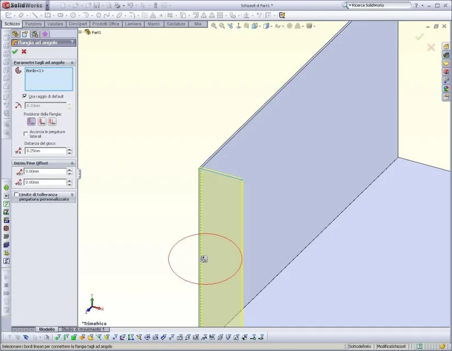Switch to the DimXpert tab

tap(78, 24)
